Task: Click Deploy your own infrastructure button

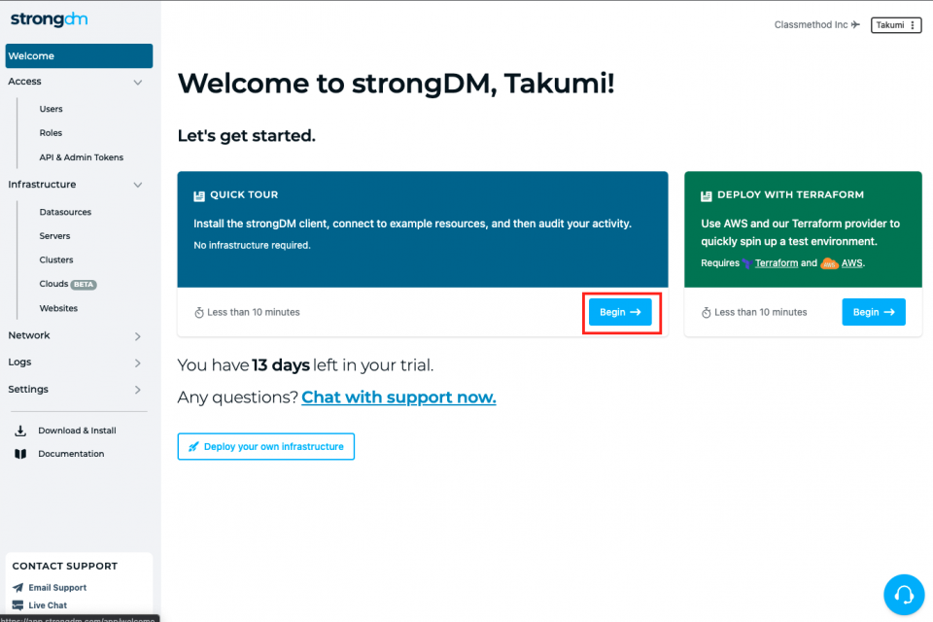Action: [x=266, y=446]
